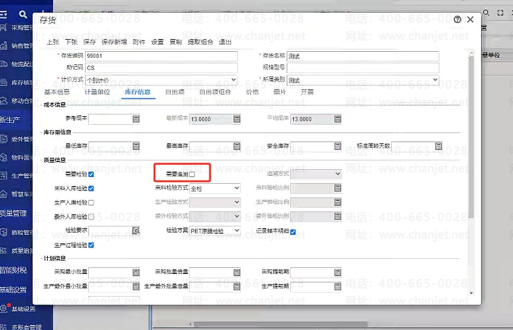
Task: Click 退出 button
Action: 225,42
